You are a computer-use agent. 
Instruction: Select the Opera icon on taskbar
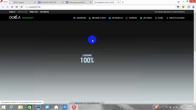point(74,107)
